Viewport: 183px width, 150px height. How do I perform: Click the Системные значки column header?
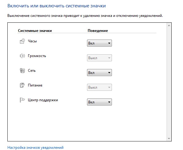click(x=35, y=31)
